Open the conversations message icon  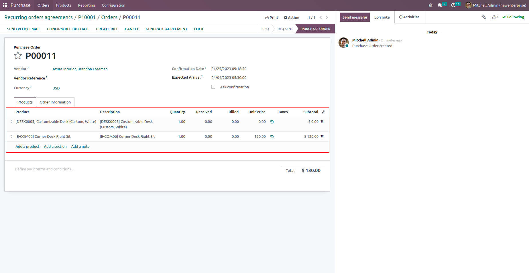[440, 5]
